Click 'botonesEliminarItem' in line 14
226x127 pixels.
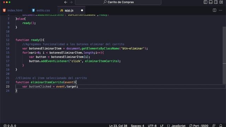pyautogui.click(x=45, y=48)
